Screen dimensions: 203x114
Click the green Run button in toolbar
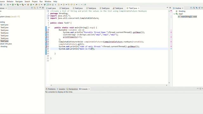(13, 4)
